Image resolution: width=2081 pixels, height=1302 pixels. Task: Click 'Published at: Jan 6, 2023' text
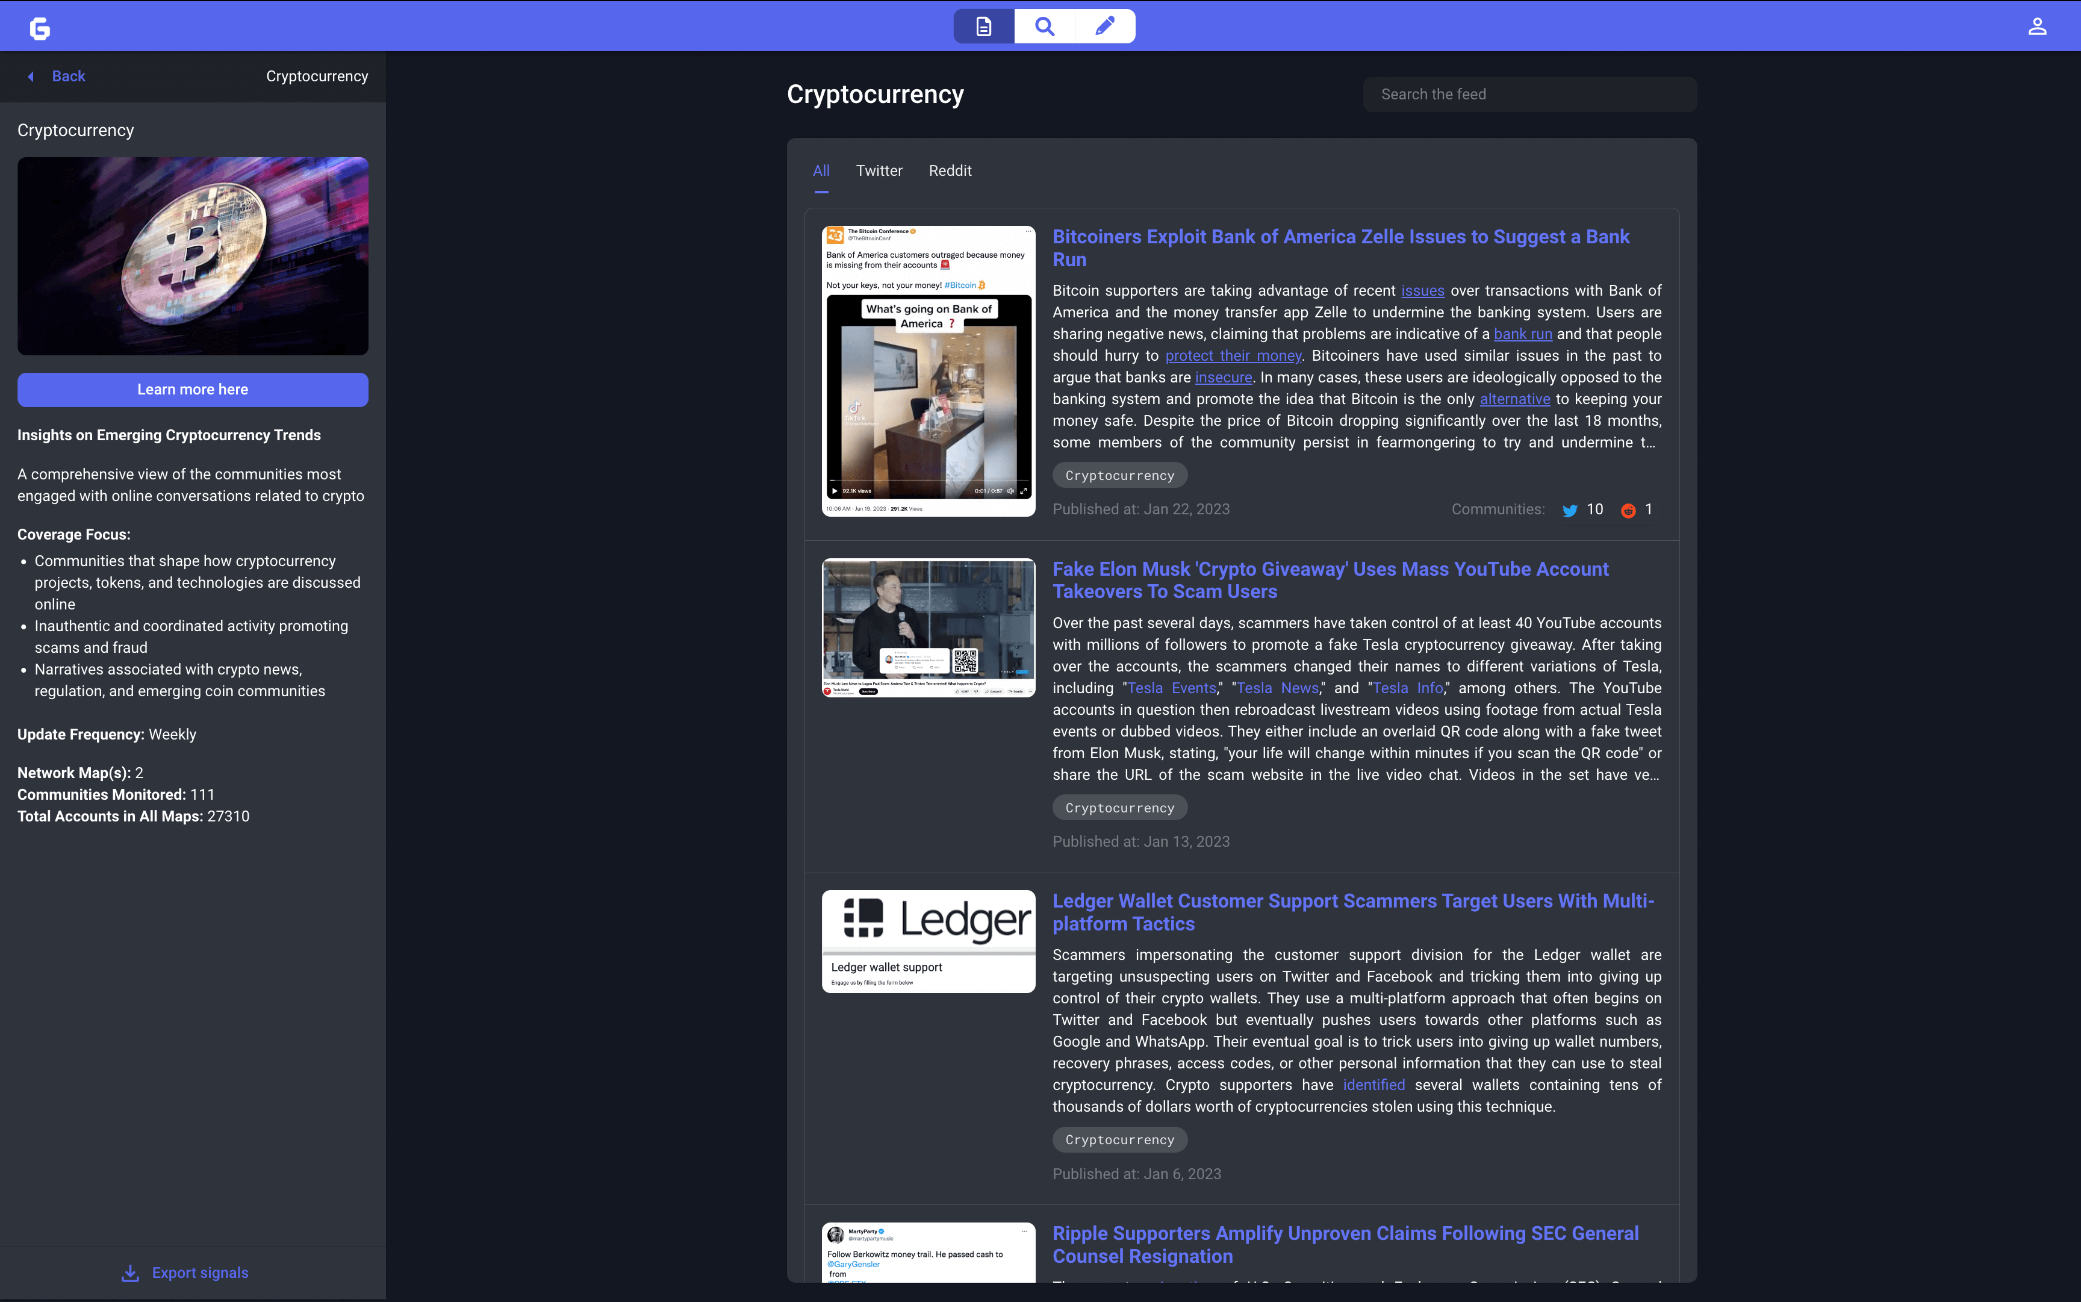tap(1136, 1174)
